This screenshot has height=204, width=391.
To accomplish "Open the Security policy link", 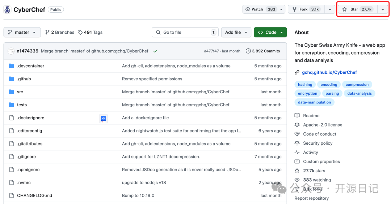I will (x=318, y=143).
